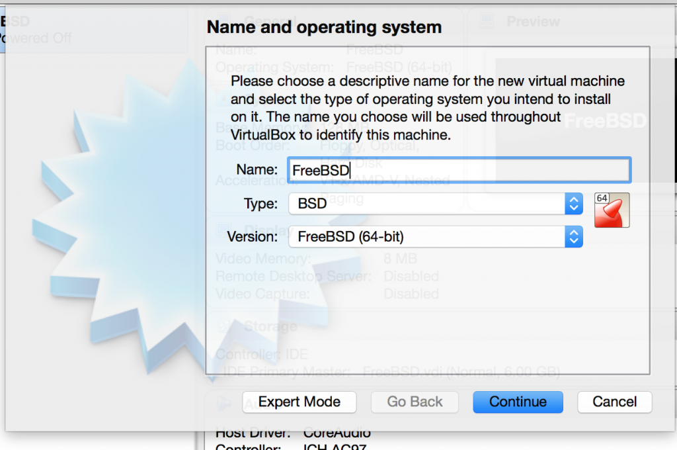
Task: Click the faded Audio section speaker icon
Action: 224,402
